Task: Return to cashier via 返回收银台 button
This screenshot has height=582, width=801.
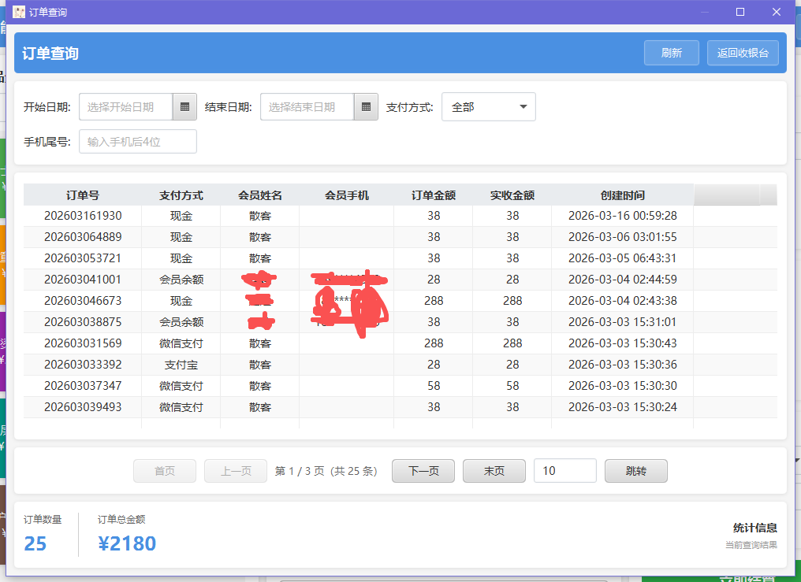Action: point(743,52)
